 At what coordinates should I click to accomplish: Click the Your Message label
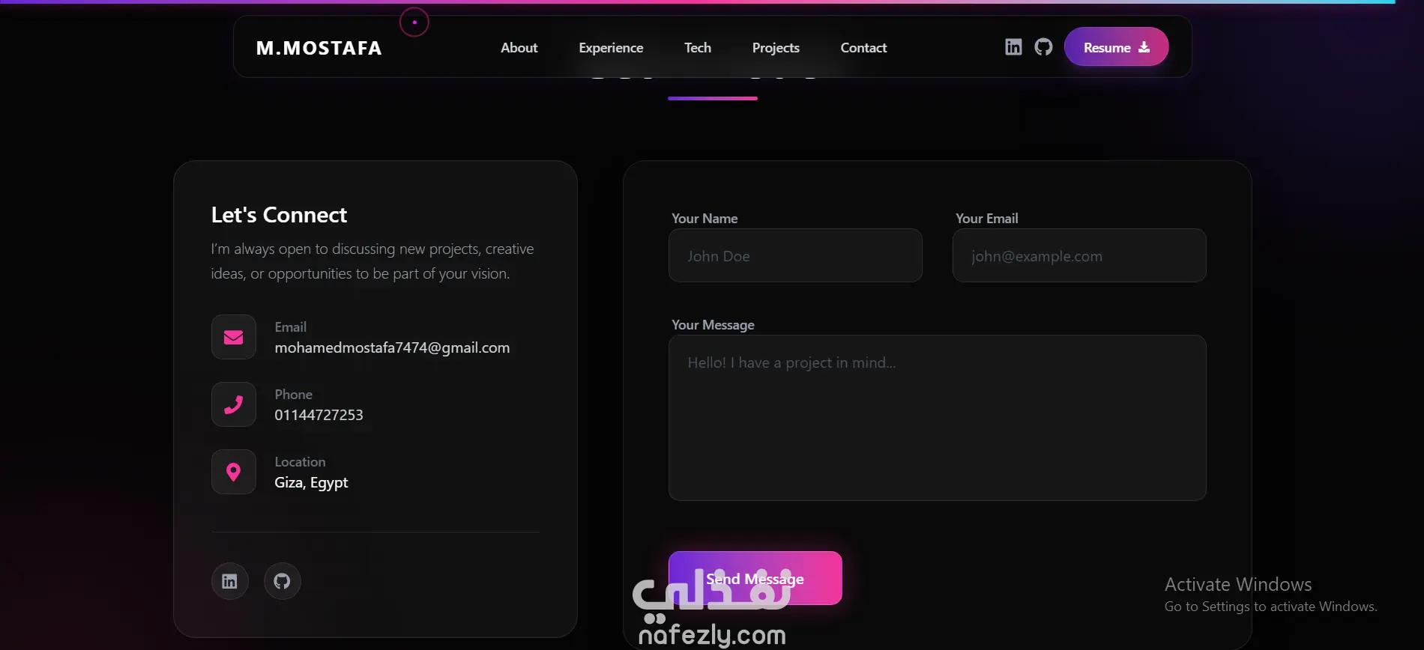click(713, 325)
